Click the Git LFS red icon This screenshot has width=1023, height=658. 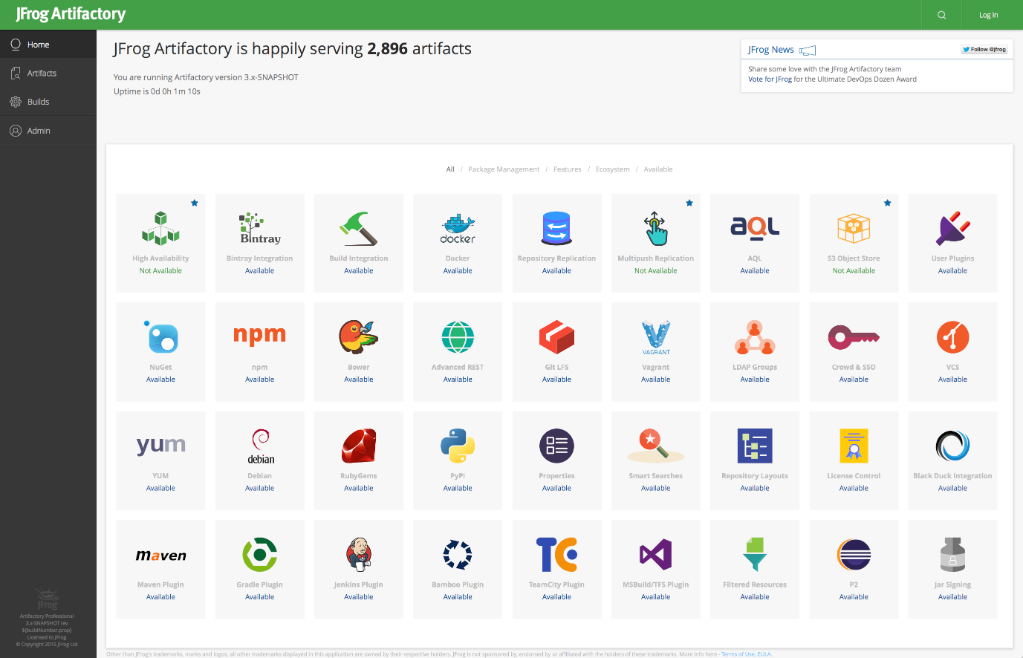point(556,336)
